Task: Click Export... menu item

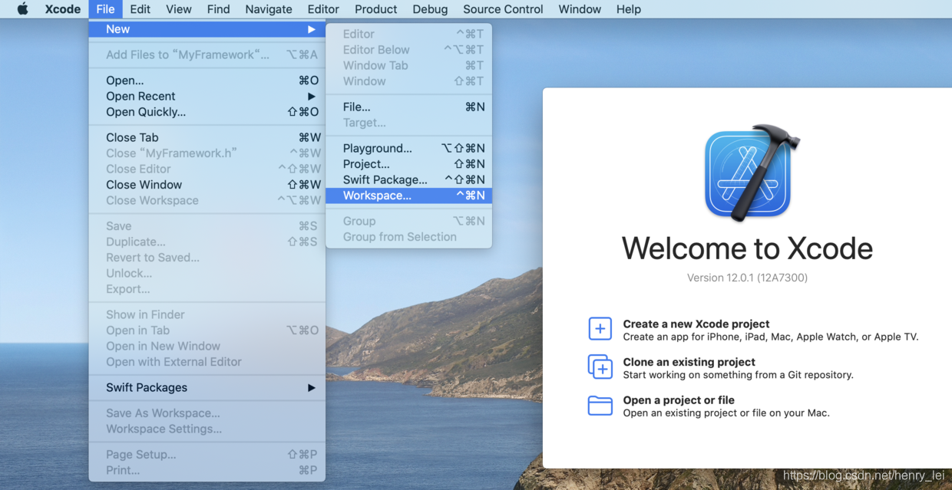Action: (207, 289)
